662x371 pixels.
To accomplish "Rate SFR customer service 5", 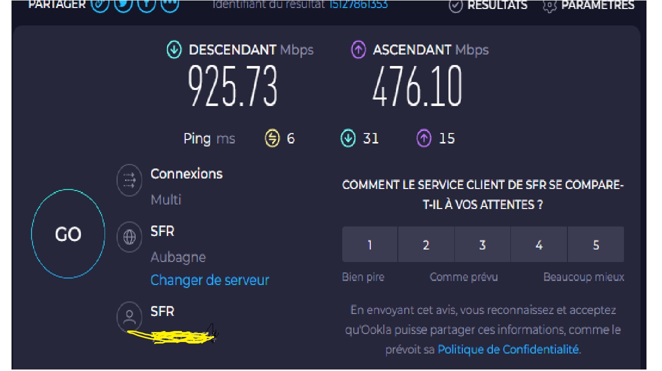I will click(x=595, y=244).
